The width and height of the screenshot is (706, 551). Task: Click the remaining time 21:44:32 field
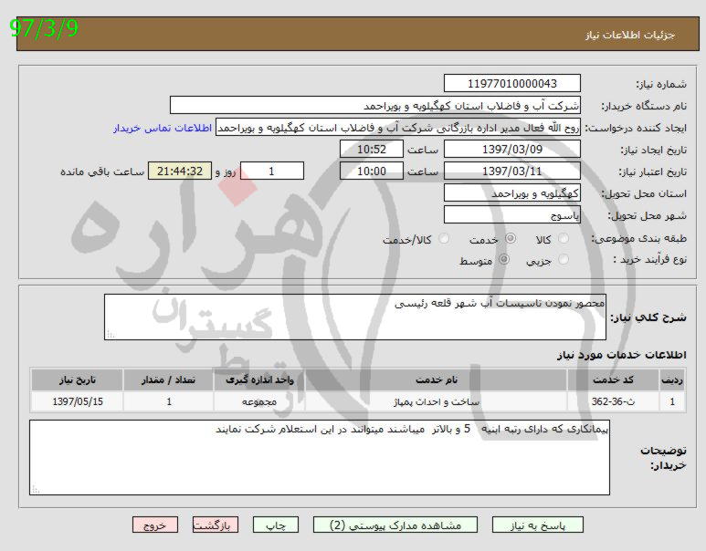tap(180, 172)
